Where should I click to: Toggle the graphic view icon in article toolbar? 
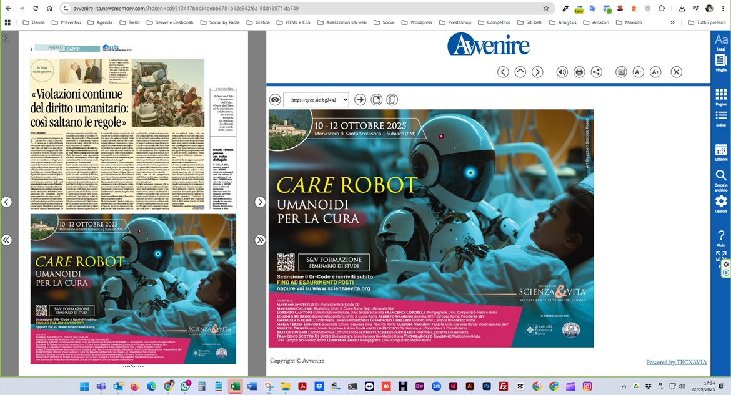click(x=621, y=72)
